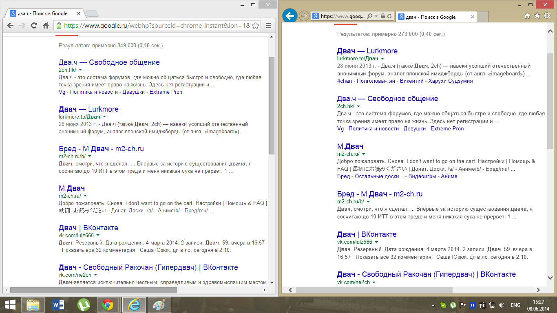This screenshot has width=557, height=313.
Task: Open the Windows Start button
Action: tap(10, 305)
